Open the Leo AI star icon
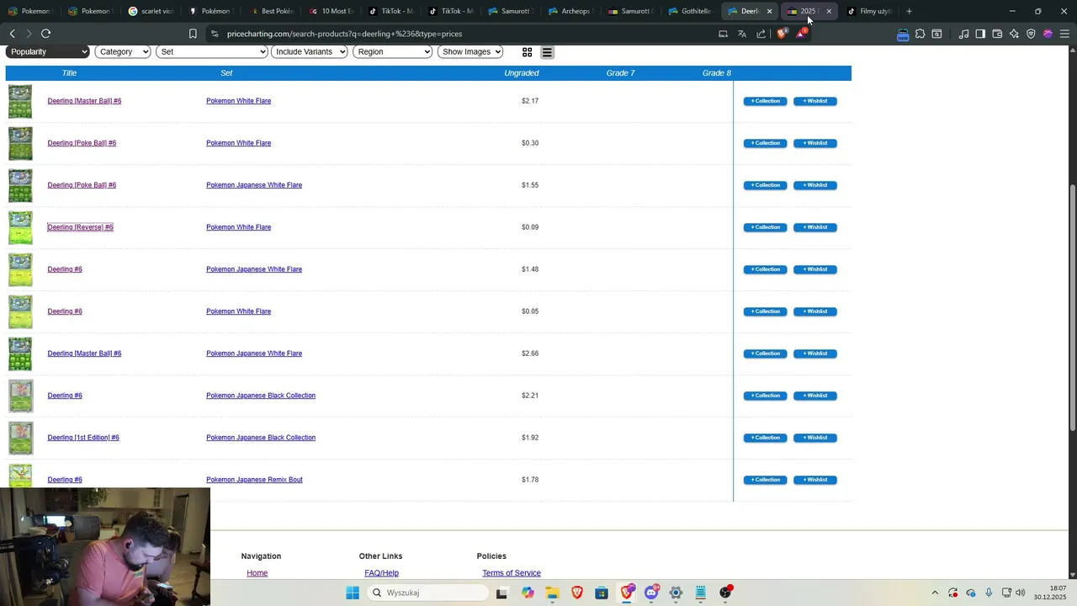Screen dimensions: 1077x606 click(x=1014, y=34)
